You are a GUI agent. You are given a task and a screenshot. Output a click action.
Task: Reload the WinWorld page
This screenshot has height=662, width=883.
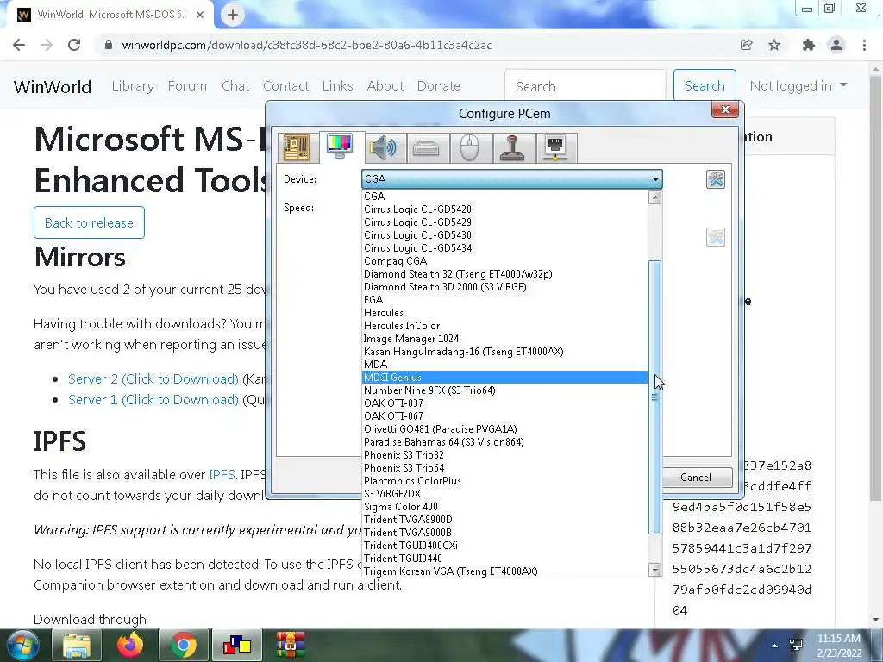pos(74,45)
